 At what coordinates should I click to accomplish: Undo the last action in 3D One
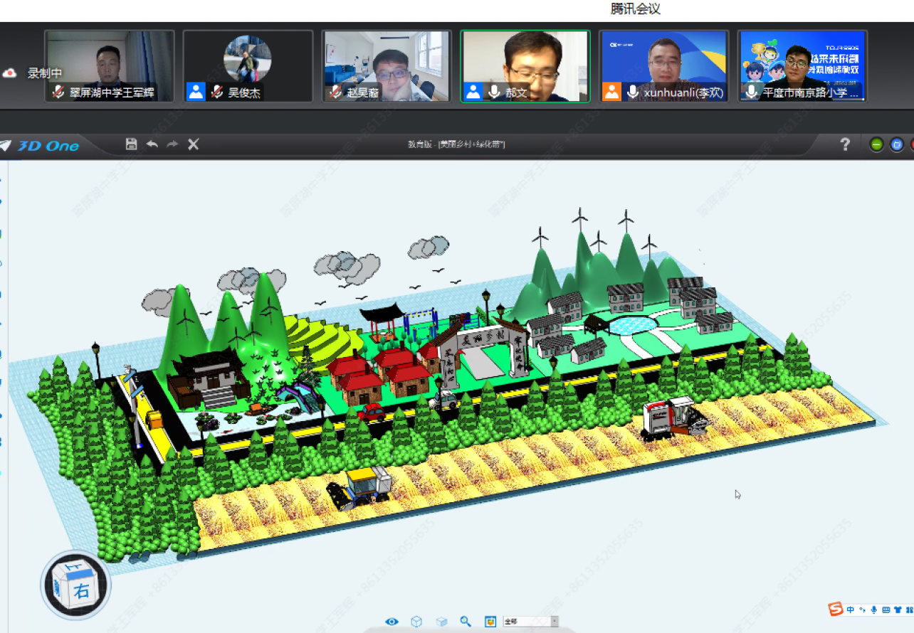point(152,144)
